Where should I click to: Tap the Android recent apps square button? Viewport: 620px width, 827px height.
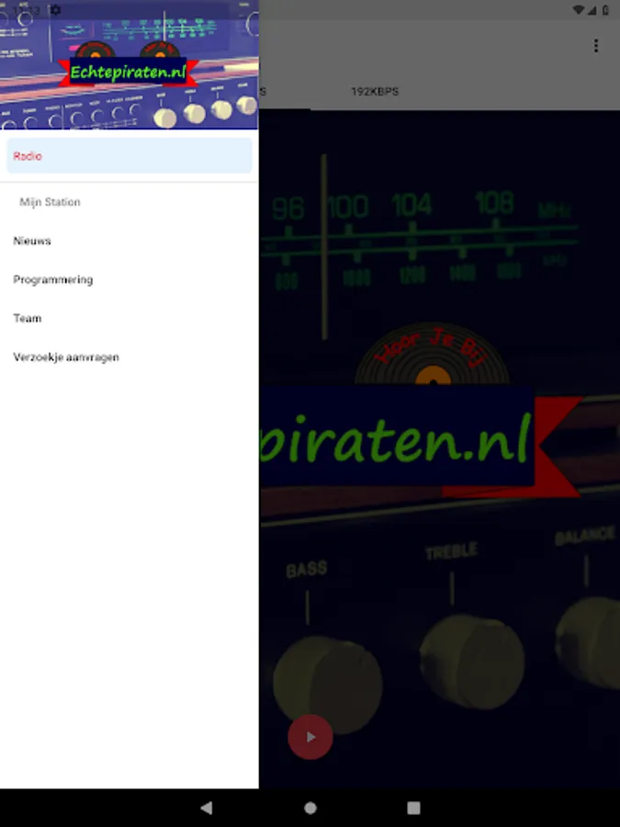pyautogui.click(x=414, y=808)
